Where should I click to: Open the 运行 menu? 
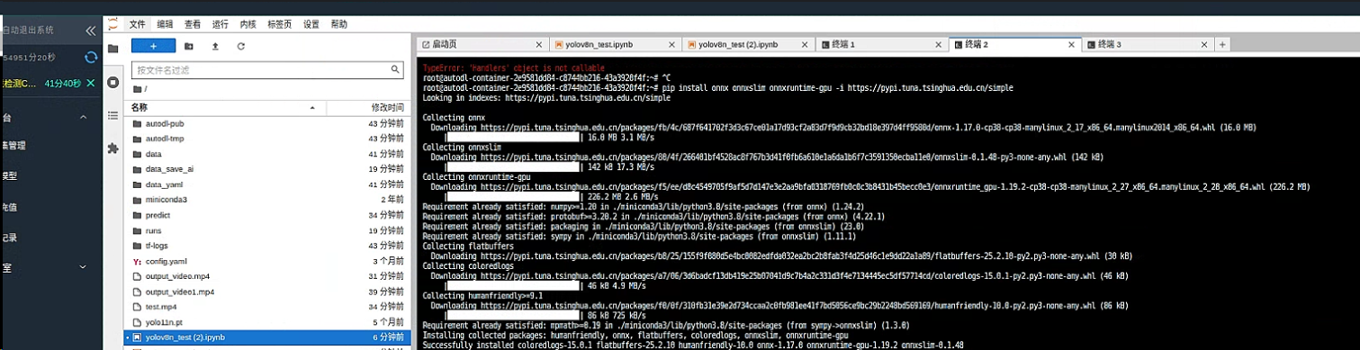[x=221, y=24]
